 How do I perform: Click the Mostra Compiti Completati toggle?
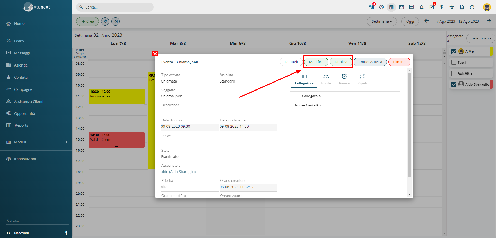point(80,53)
